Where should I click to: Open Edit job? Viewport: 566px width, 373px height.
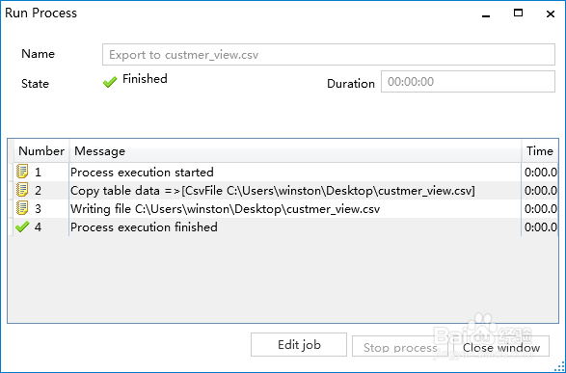[299, 344]
